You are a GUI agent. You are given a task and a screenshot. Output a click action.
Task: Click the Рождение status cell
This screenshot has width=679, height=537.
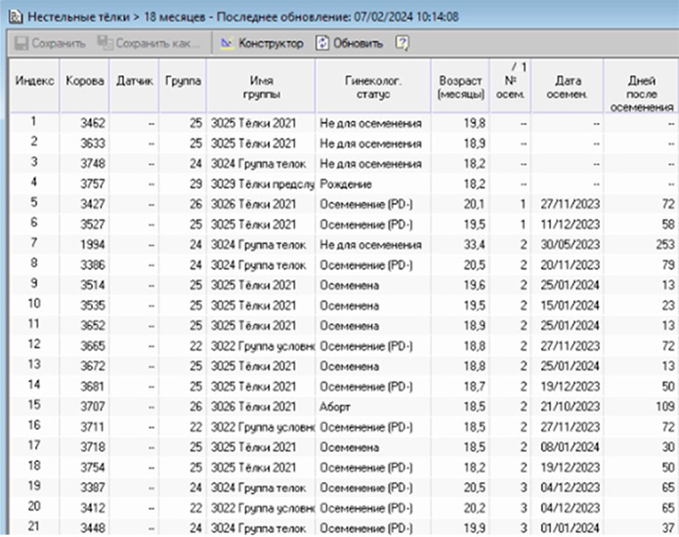[373, 185]
